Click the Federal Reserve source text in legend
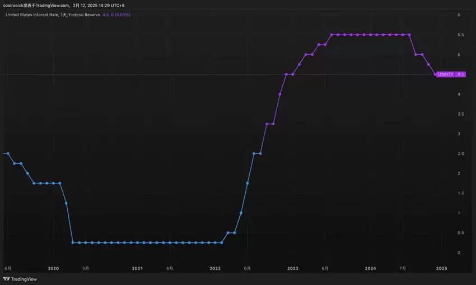Image resolution: width=476 pixels, height=285 pixels. coord(84,15)
